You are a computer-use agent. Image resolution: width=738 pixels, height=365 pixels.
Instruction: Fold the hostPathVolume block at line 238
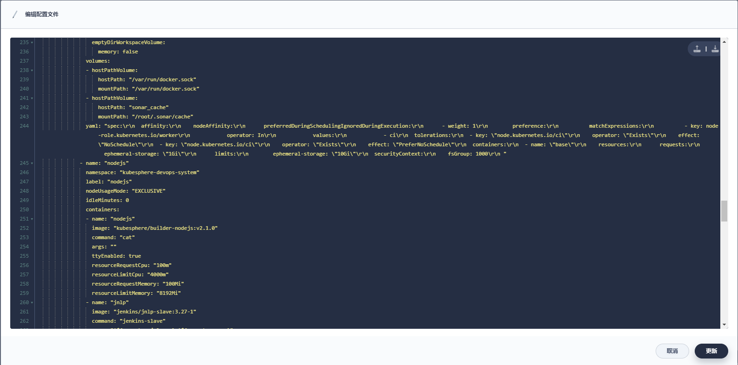(x=32, y=71)
